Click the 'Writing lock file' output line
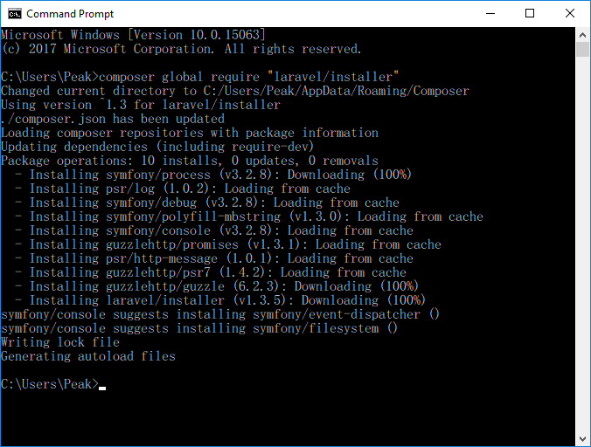The width and height of the screenshot is (591, 447). click(x=60, y=342)
